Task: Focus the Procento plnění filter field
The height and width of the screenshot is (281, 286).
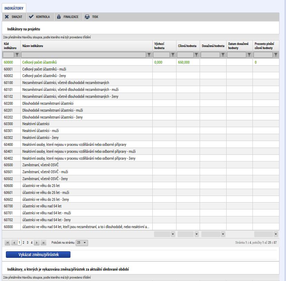Action: coord(263,55)
